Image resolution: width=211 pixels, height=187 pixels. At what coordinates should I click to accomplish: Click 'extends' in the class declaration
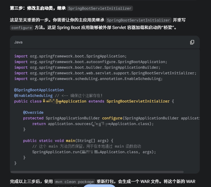pos(96,101)
